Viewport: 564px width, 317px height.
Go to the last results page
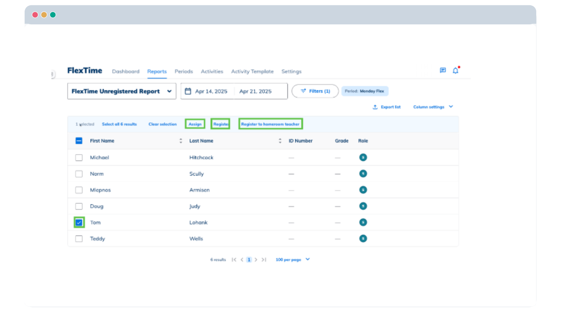pos(264,260)
